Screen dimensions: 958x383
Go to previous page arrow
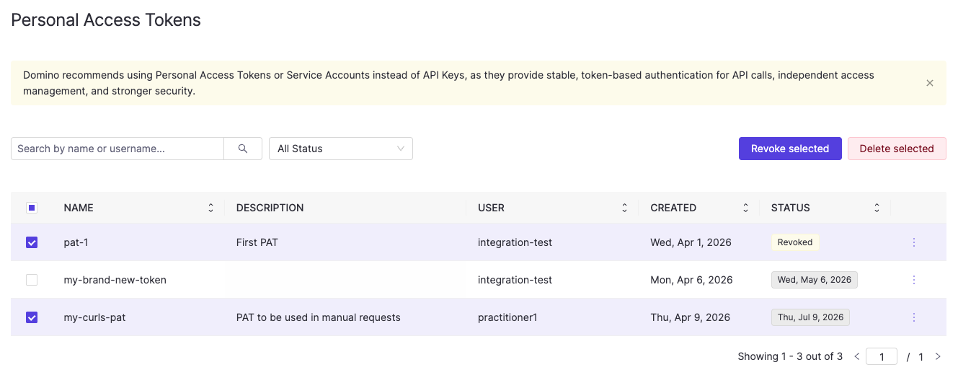857,356
